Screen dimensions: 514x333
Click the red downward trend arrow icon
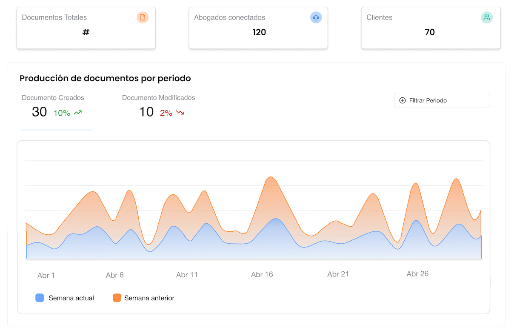click(x=180, y=113)
